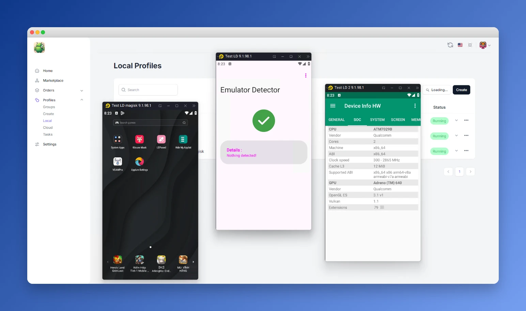Image resolution: width=526 pixels, height=311 pixels.
Task: Click the Local Profiles search field
Action: tap(148, 89)
